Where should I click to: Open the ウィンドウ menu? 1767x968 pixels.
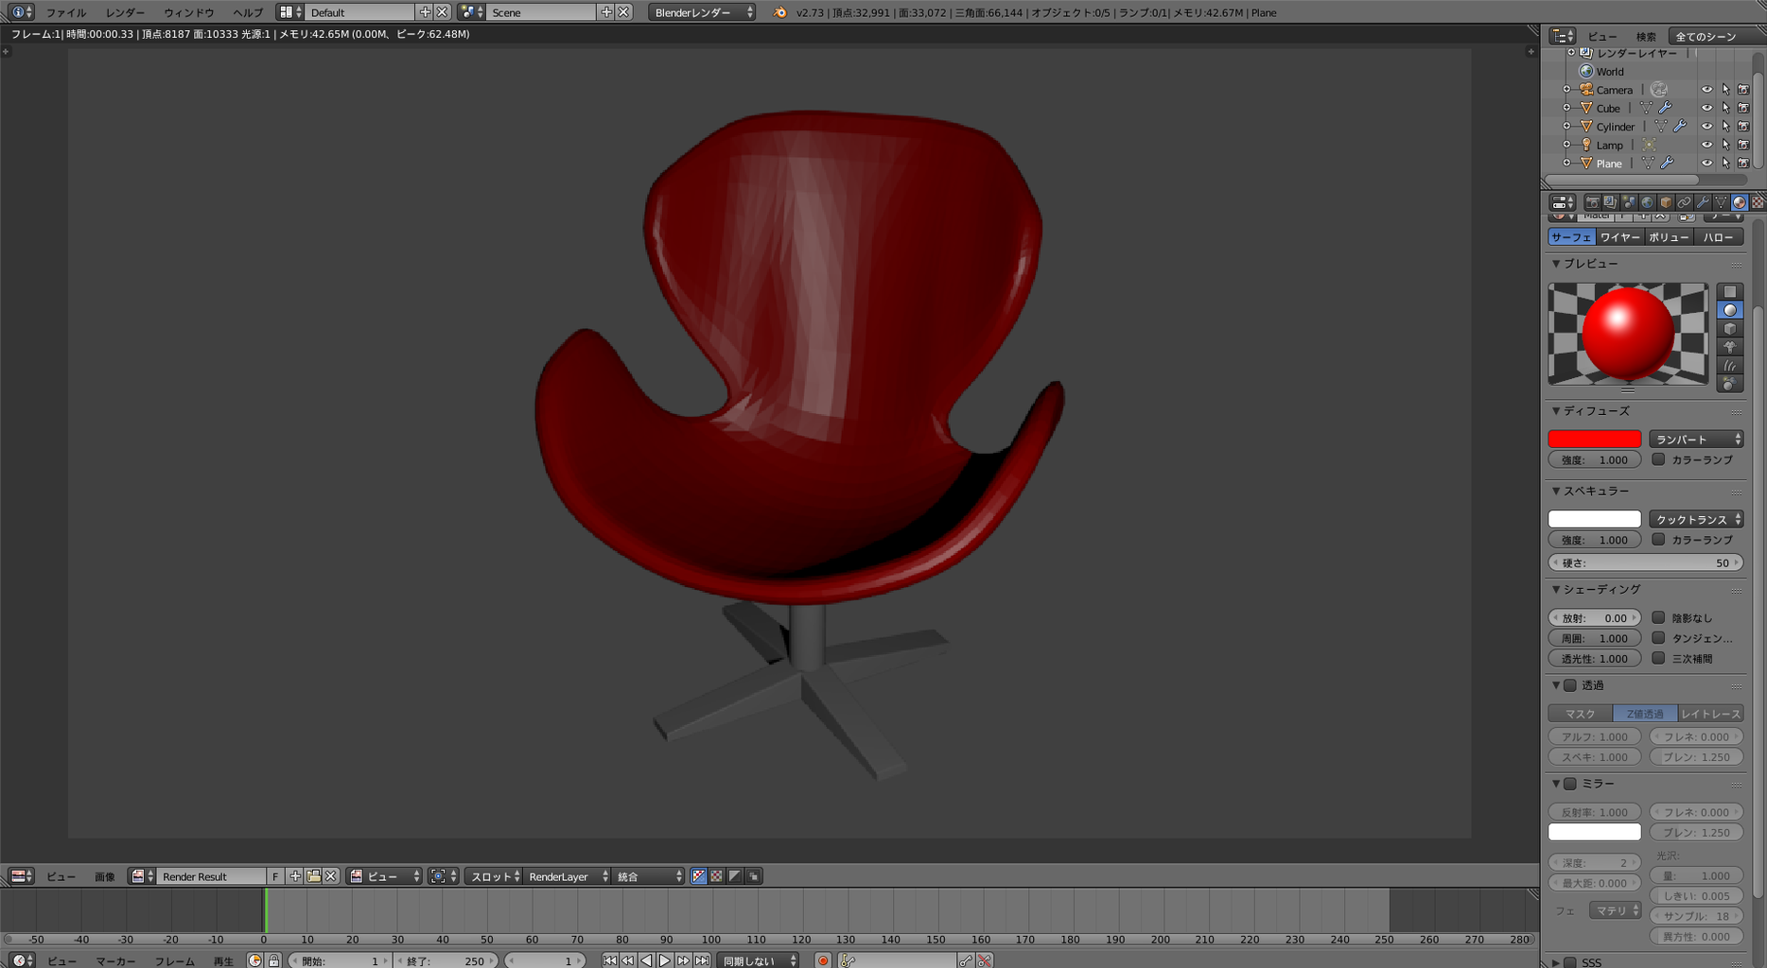(189, 12)
